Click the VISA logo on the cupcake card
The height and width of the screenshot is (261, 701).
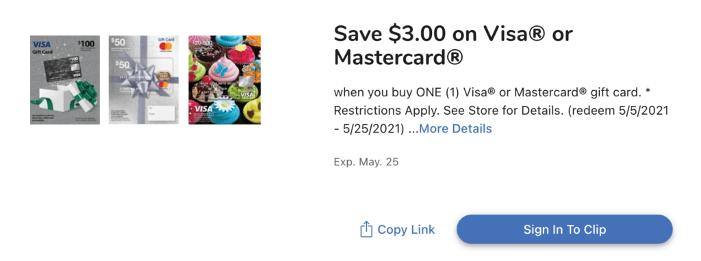(204, 109)
